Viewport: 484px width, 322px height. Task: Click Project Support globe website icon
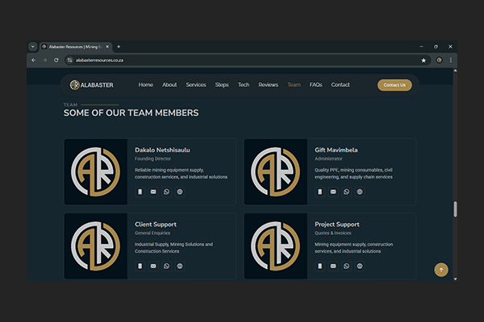(x=360, y=266)
